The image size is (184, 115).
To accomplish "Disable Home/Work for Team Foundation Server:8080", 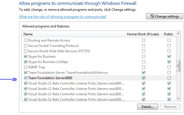I will pos(143,78).
